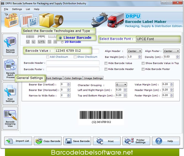Open the Barcode Batch Process sidebar icon
The image size is (184, 156).
10,69
